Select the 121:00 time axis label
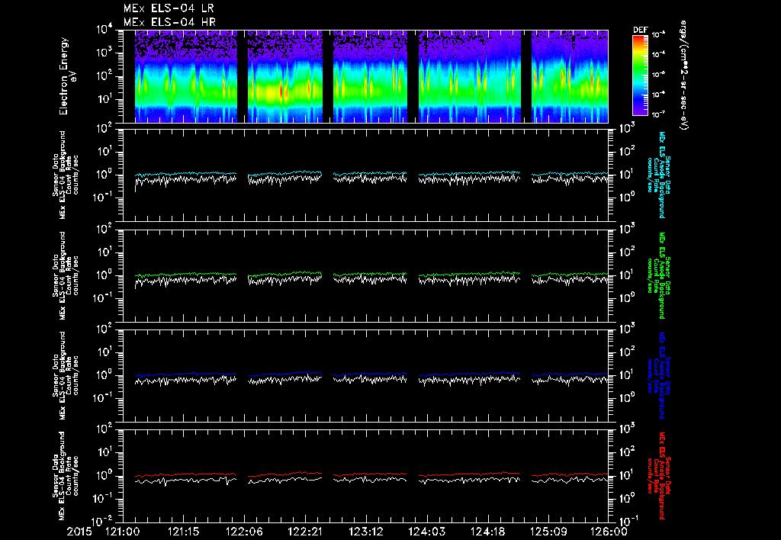Screen dimensions: 781x540 pyautogui.click(x=121, y=530)
